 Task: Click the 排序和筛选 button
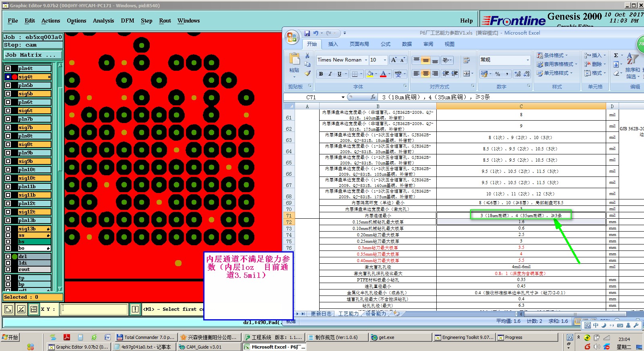point(632,67)
